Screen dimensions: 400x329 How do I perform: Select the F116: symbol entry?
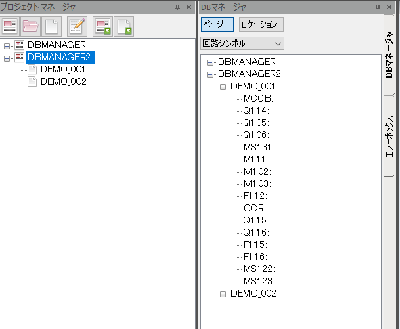tap(255, 257)
